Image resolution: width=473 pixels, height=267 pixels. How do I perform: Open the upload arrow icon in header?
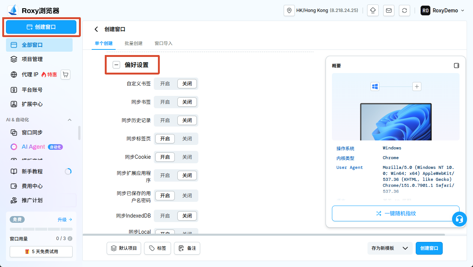(x=373, y=10)
